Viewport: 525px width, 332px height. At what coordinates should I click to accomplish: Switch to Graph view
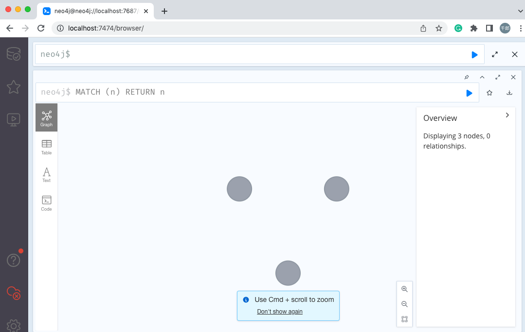pyautogui.click(x=47, y=117)
